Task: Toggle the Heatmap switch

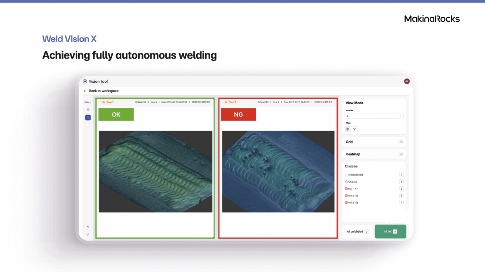Action: (401, 154)
